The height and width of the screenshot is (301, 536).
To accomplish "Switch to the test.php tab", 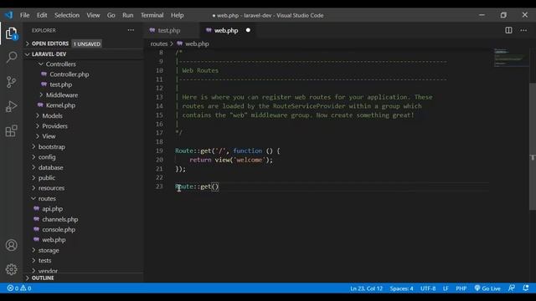I will (169, 30).
